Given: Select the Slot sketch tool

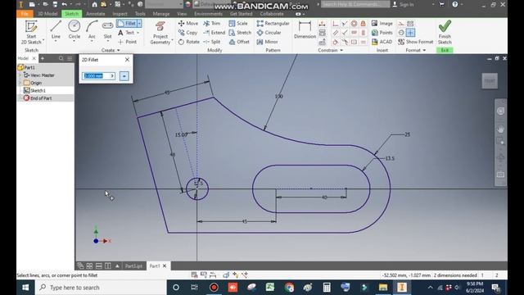Looking at the screenshot, I should [x=107, y=30].
